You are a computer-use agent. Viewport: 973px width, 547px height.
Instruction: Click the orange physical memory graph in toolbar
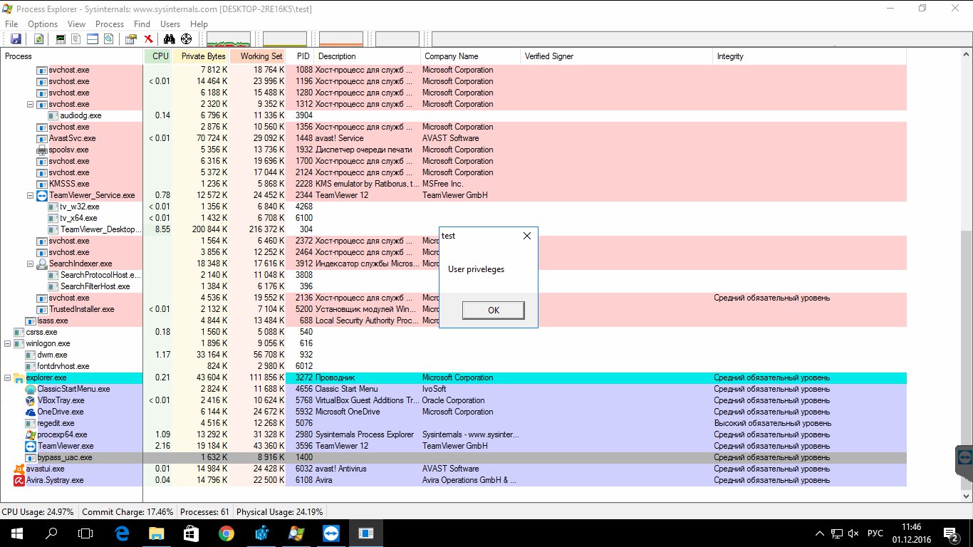pos(341,39)
